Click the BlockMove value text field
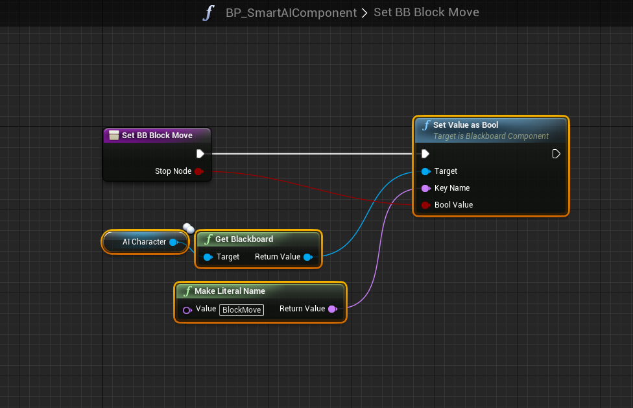633x408 pixels. [x=241, y=310]
